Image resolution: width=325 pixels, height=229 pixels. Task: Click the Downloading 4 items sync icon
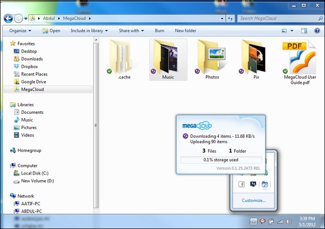point(185,136)
